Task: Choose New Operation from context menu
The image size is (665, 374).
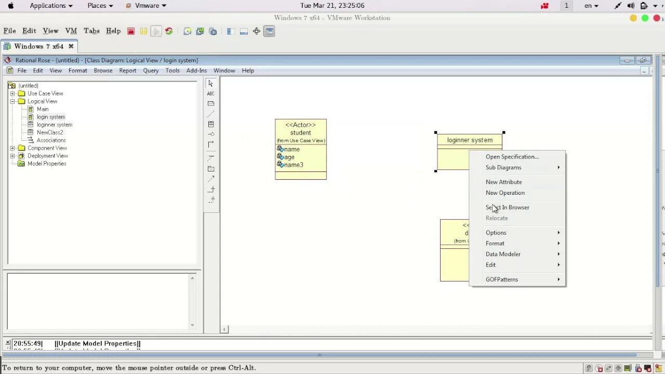Action: (517, 193)
